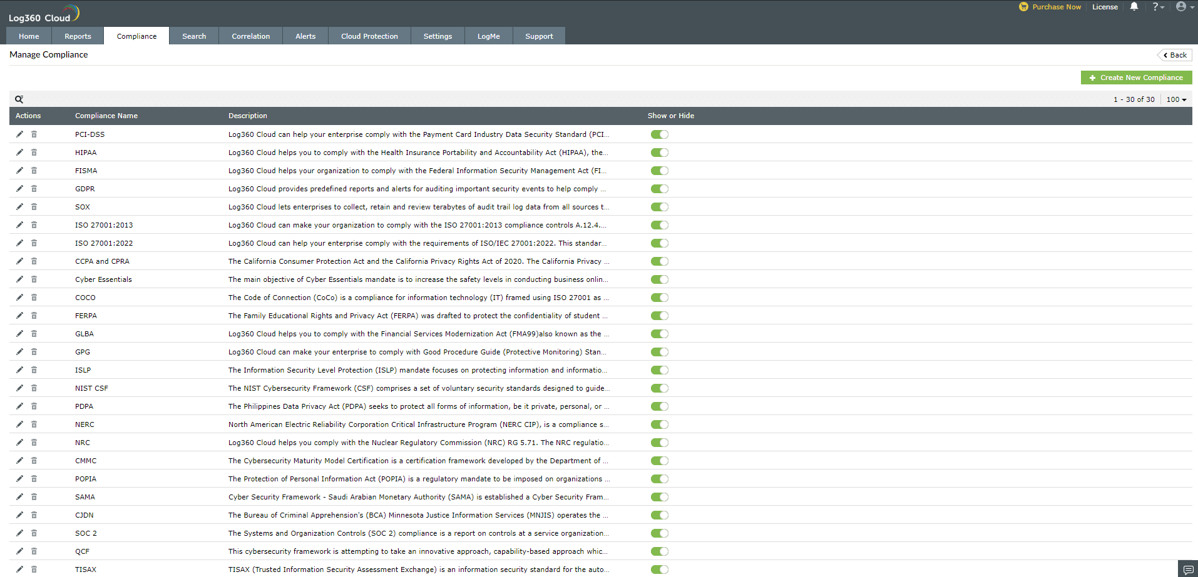
Task: Delete the HIPAA compliance entry
Action: [34, 153]
